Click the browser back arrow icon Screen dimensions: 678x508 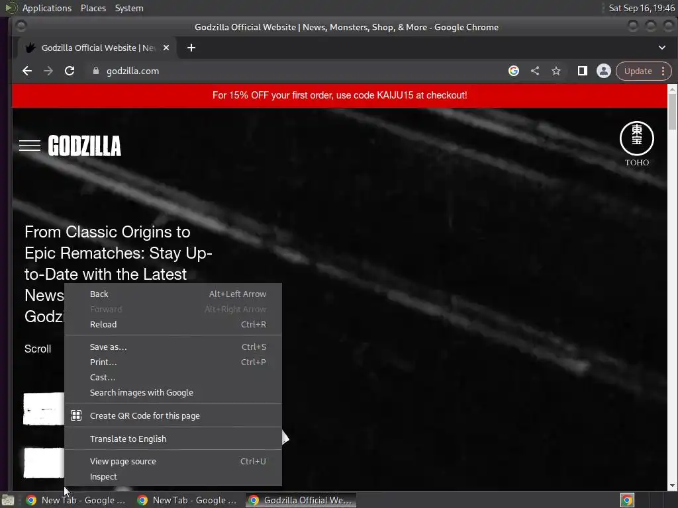click(x=26, y=71)
